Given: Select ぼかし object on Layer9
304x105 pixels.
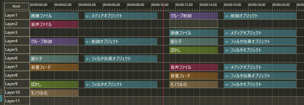Looking at the screenshot, I should [x=54, y=84].
